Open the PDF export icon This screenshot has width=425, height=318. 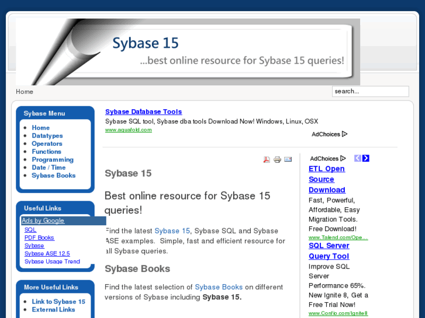coord(267,159)
